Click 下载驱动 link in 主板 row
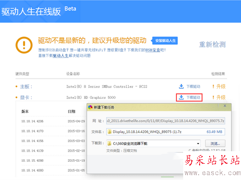 [x=193, y=86]
